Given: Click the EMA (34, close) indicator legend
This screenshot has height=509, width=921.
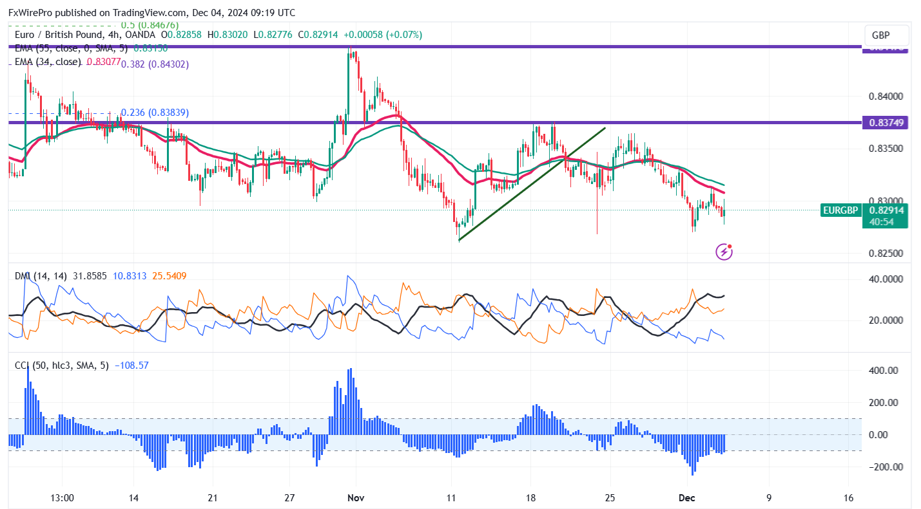Looking at the screenshot, I should [48, 62].
